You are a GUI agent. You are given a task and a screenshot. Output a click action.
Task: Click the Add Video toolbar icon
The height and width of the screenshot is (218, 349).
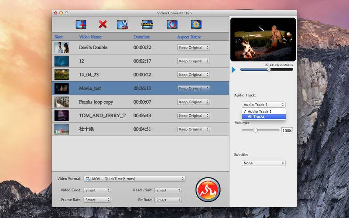[81, 24]
